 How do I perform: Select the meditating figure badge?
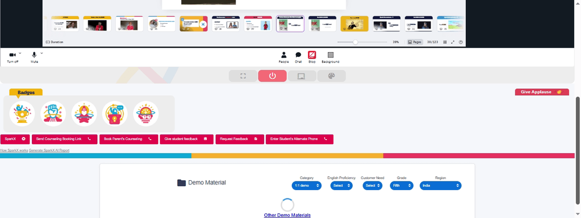[x=84, y=114]
